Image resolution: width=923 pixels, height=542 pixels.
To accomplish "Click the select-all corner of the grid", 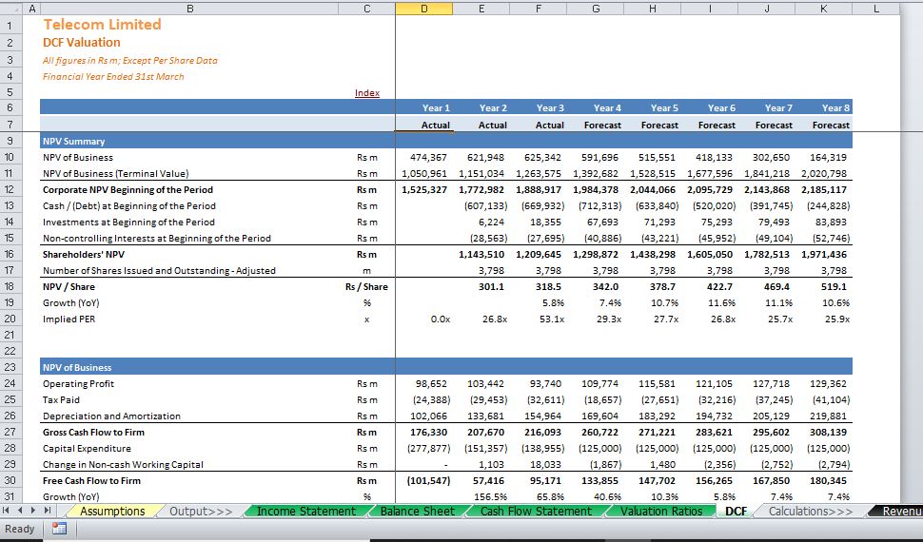I will coord(11,9).
